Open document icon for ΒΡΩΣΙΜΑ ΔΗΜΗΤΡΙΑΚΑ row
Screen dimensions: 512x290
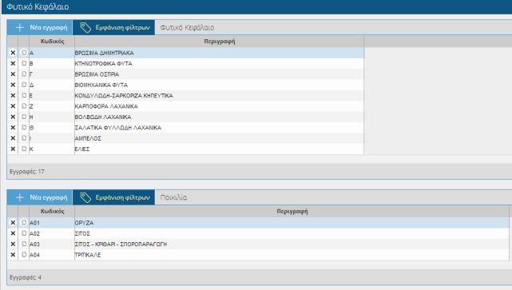pyautogui.click(x=24, y=52)
